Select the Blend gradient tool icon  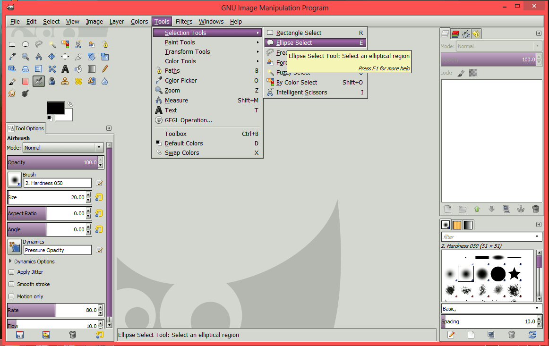click(x=91, y=69)
